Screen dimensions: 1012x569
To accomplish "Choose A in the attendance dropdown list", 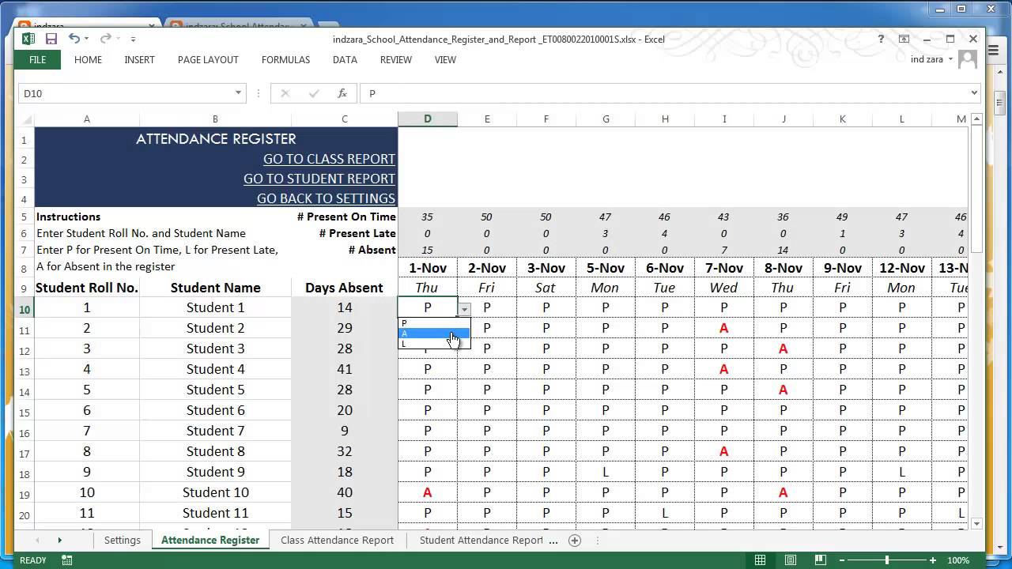I will 434,333.
